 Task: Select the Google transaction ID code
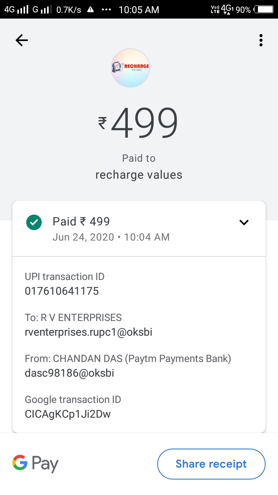(68, 414)
